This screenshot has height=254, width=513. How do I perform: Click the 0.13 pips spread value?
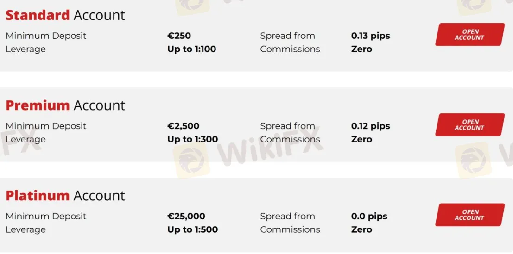(371, 36)
